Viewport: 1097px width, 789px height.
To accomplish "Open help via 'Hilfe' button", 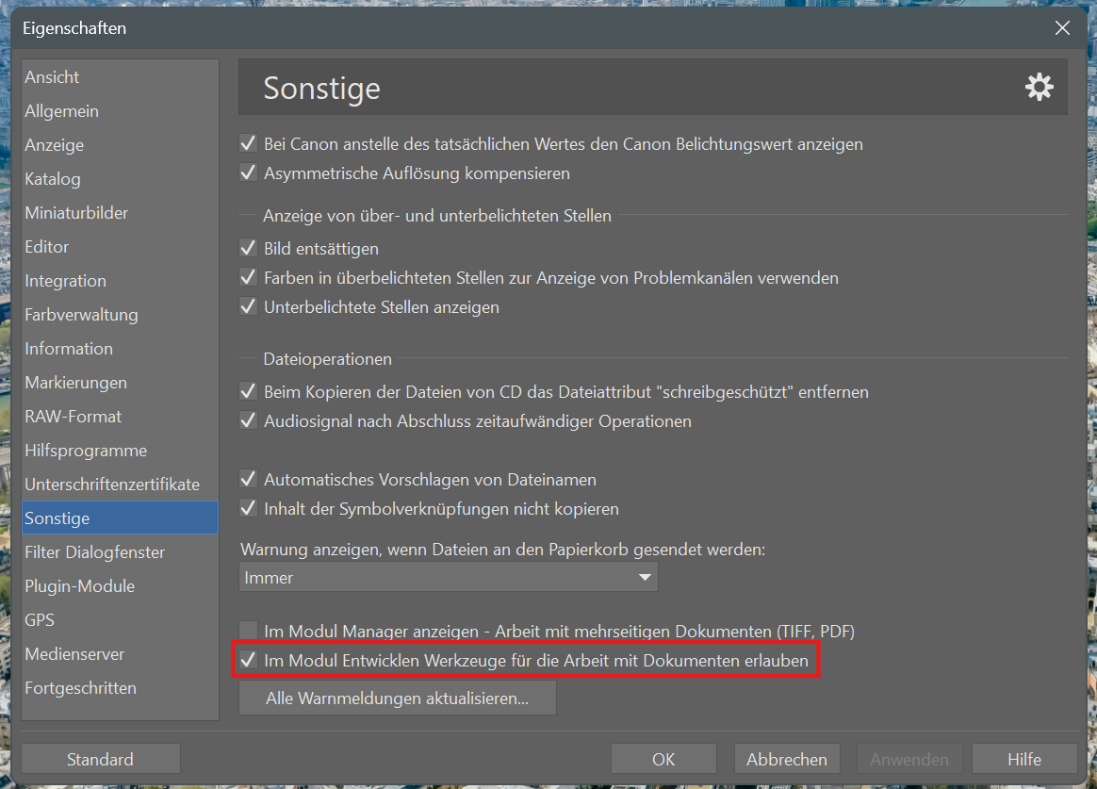I will (1023, 759).
